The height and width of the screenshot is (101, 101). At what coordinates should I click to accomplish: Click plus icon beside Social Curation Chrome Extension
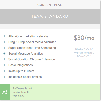[4, 59]
